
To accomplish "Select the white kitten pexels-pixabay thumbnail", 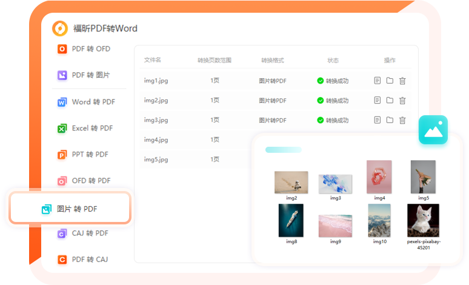I will [x=424, y=220].
